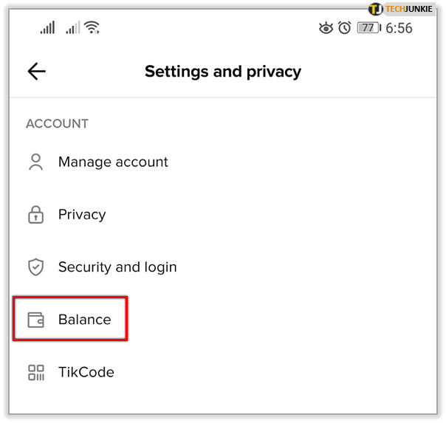Click the ACCOUNT section header
The width and height of the screenshot is (446, 423).
57,124
